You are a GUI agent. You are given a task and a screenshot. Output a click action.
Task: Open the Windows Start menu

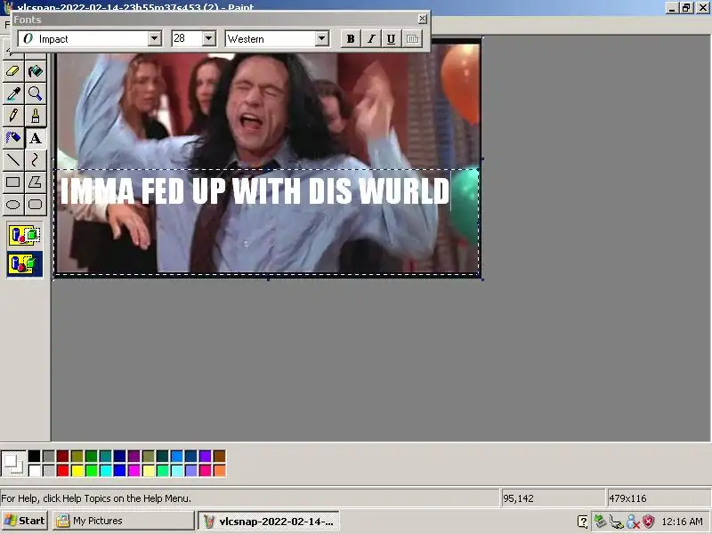(25, 521)
